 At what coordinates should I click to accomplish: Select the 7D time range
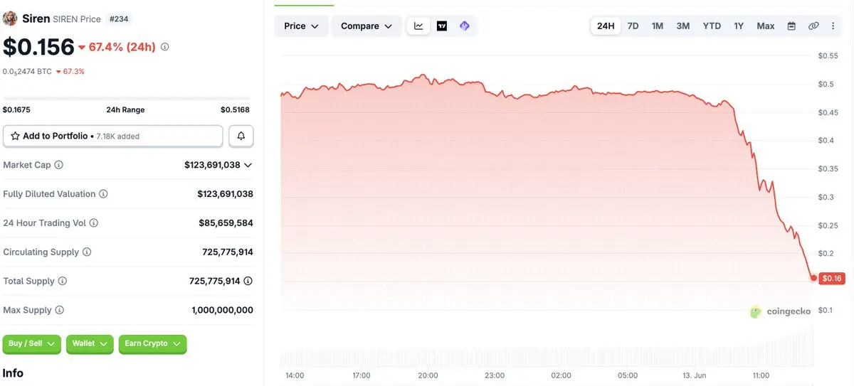point(633,26)
